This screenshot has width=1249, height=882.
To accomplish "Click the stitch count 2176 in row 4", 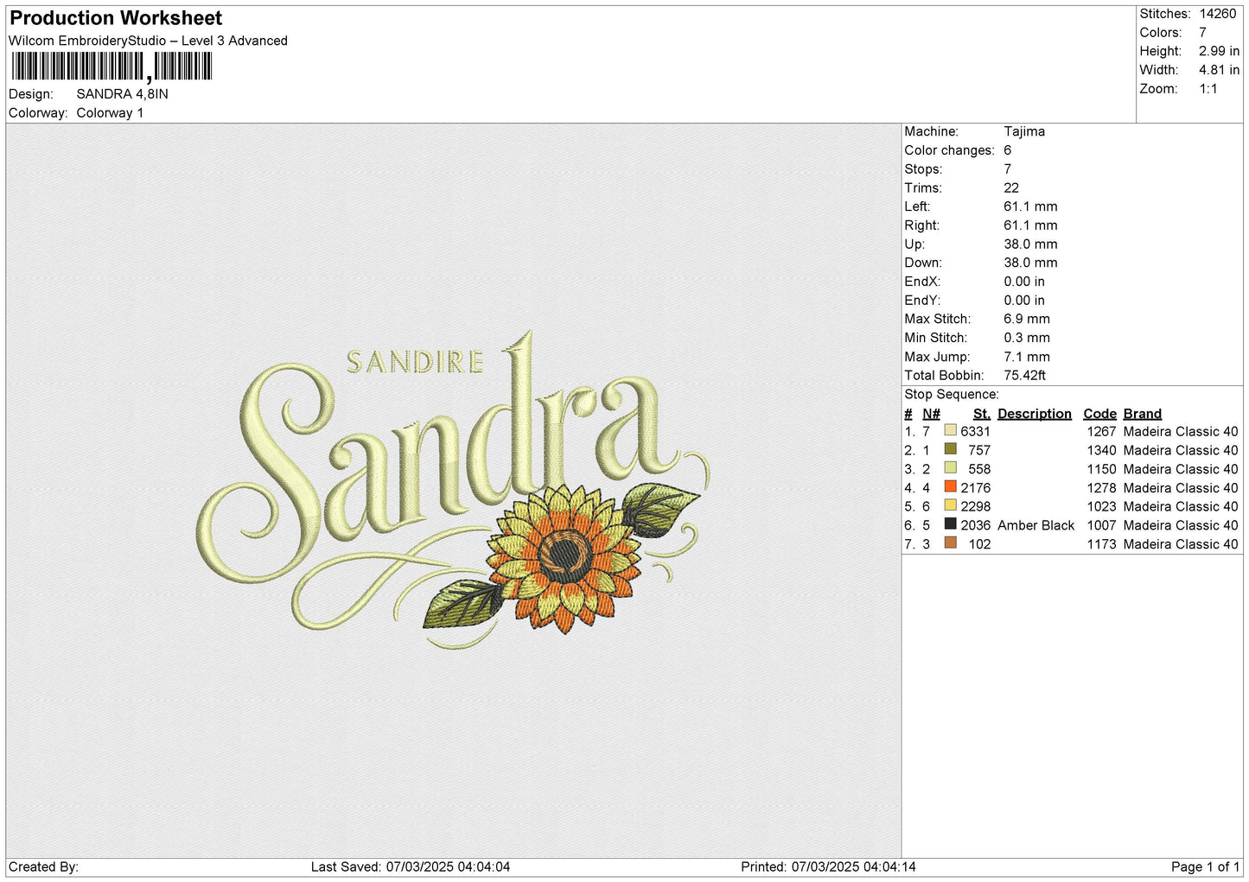I will pos(975,487).
